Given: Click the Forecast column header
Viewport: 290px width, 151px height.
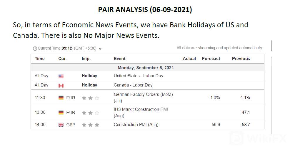Looking at the screenshot, I should click(211, 59).
